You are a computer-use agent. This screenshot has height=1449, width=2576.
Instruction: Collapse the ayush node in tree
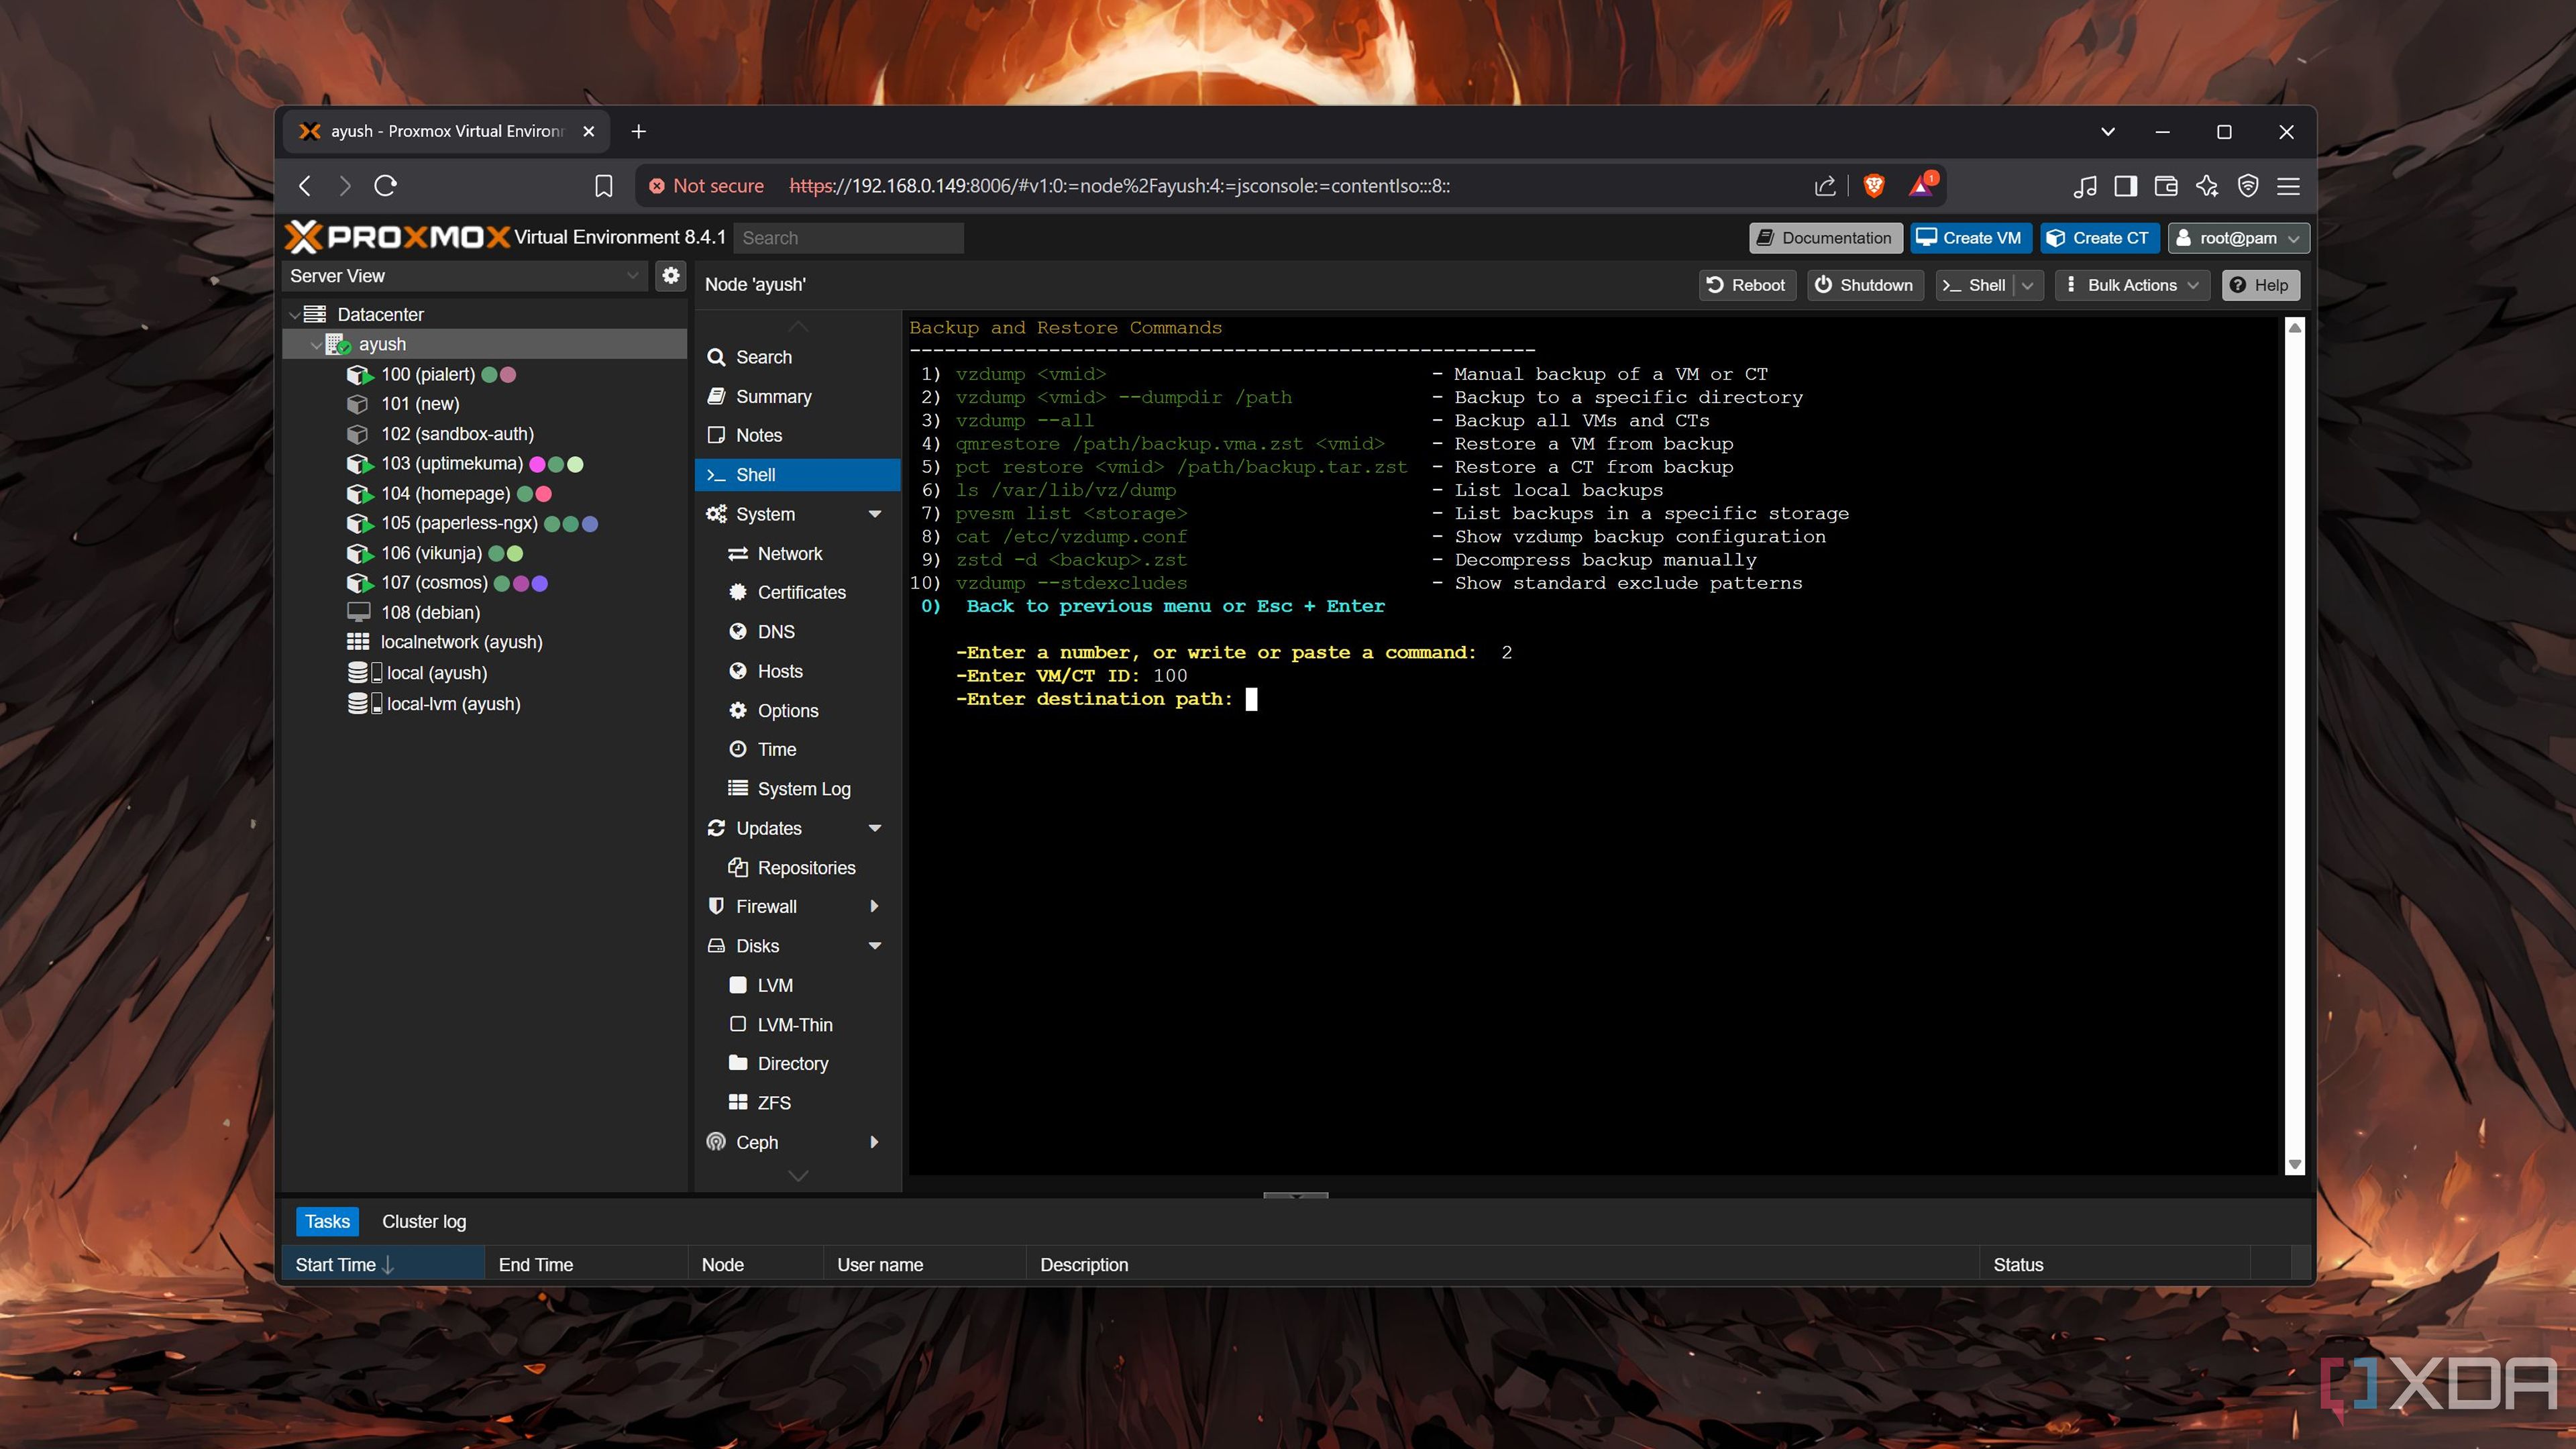tap(316, 345)
